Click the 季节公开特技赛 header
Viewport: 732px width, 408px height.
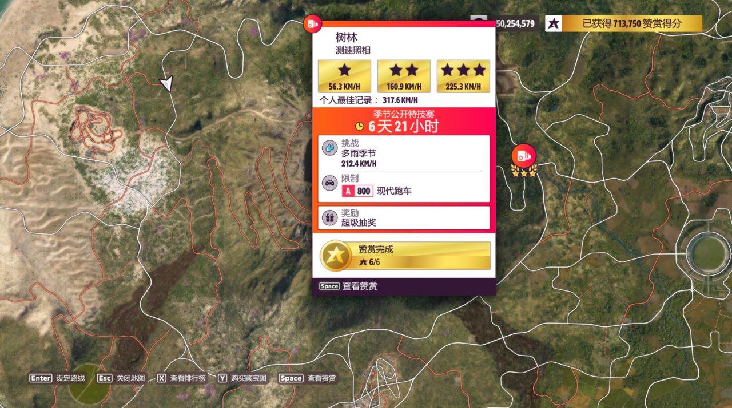[404, 114]
